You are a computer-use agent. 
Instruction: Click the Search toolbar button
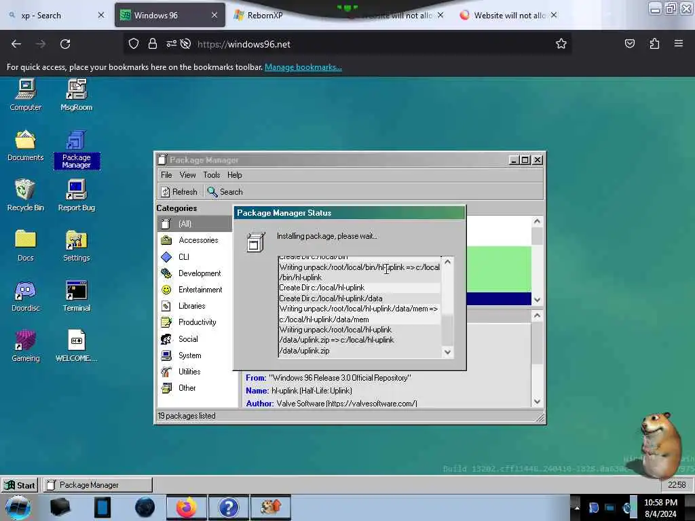click(225, 192)
